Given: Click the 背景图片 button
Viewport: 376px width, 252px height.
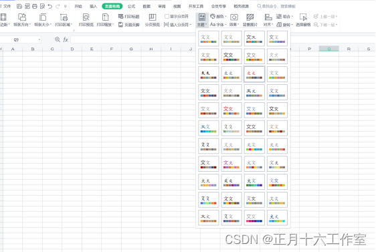Looking at the screenshot, I should click(x=250, y=20).
